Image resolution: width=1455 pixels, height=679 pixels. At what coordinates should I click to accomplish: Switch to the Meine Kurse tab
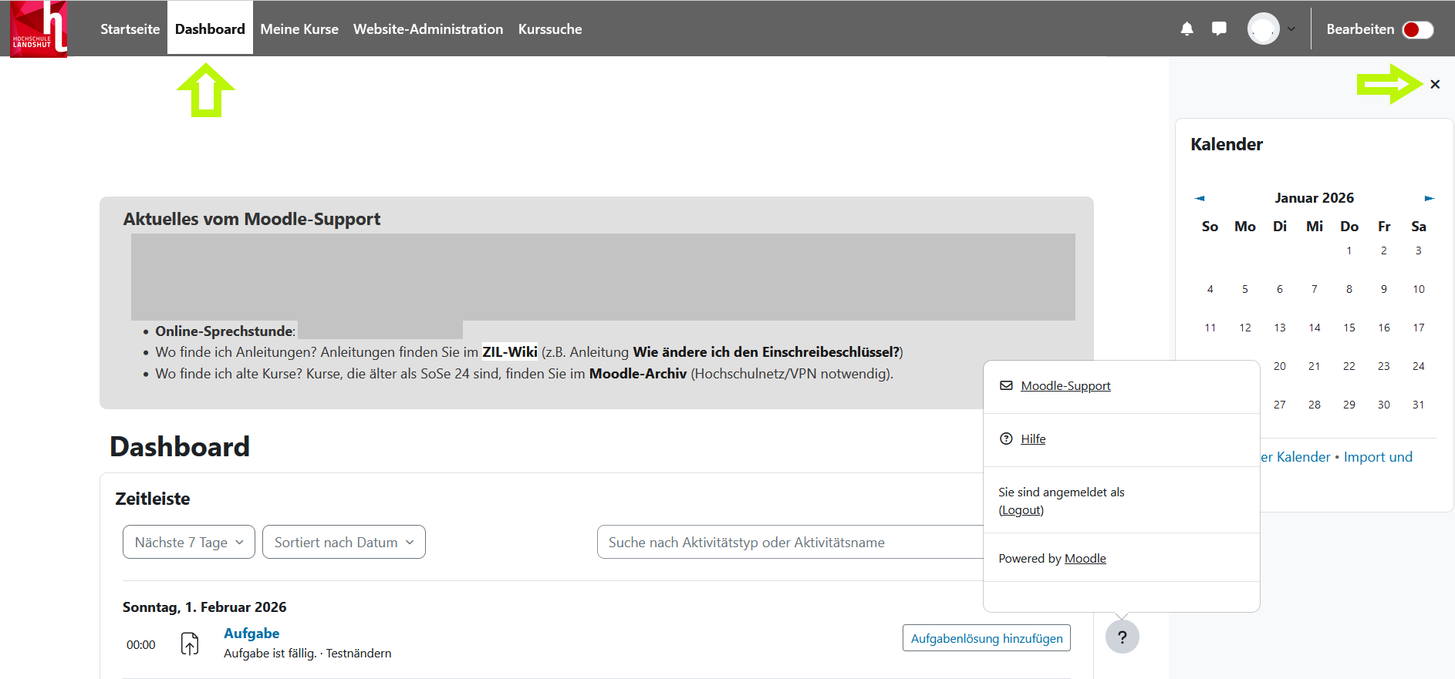click(299, 29)
